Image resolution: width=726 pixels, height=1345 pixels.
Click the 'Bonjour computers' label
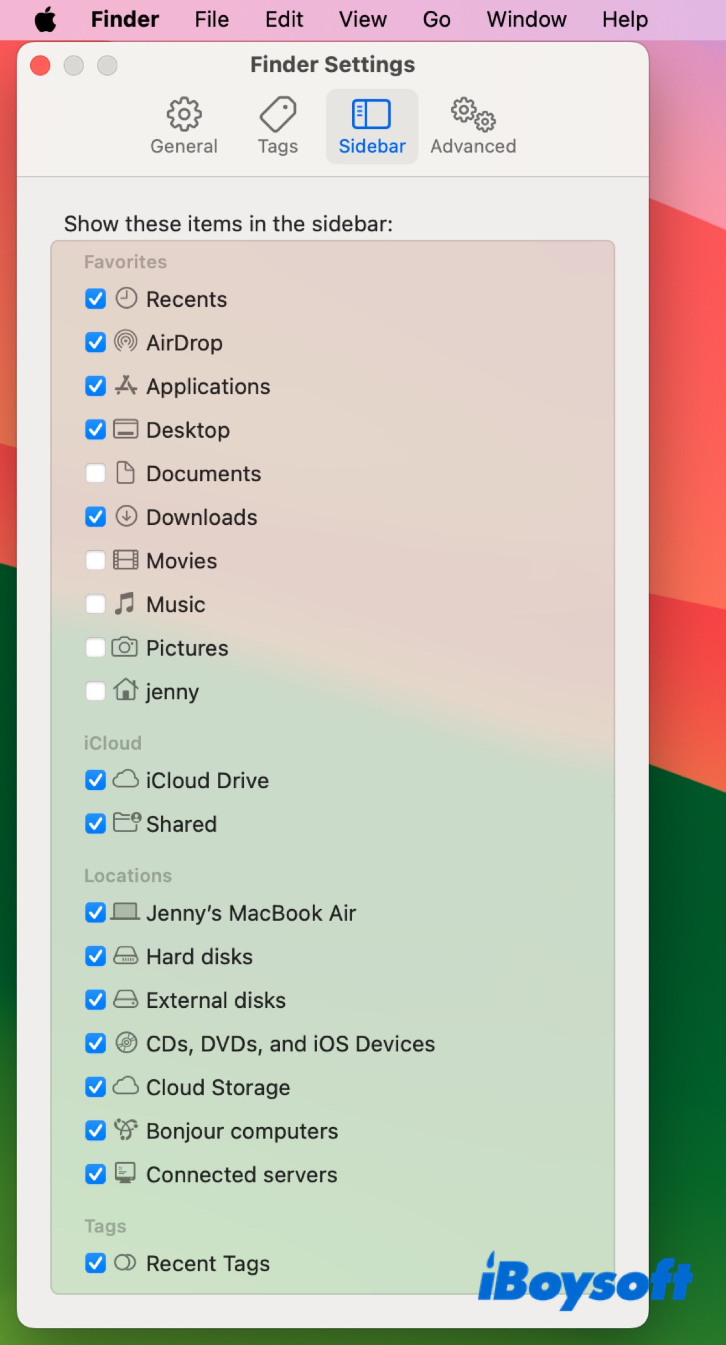(242, 1131)
